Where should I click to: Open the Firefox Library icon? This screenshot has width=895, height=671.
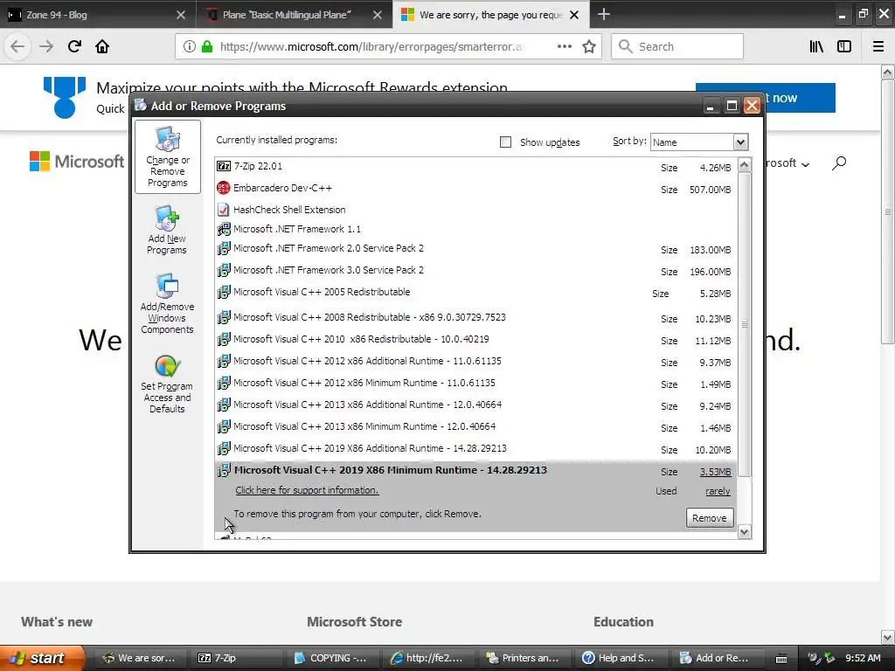tap(816, 47)
